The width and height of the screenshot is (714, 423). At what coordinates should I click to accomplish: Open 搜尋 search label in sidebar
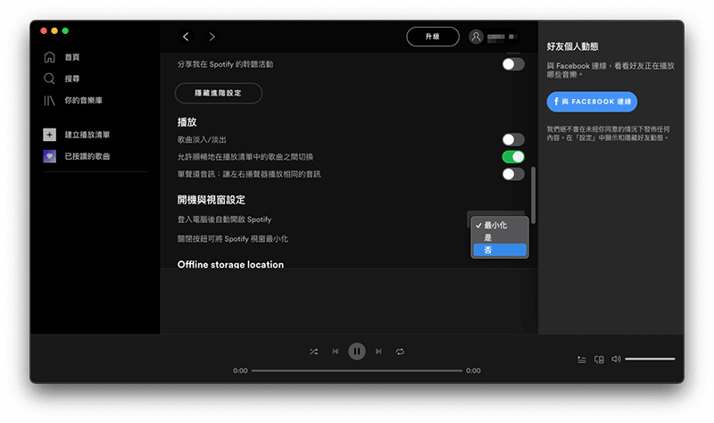pyautogui.click(x=72, y=79)
